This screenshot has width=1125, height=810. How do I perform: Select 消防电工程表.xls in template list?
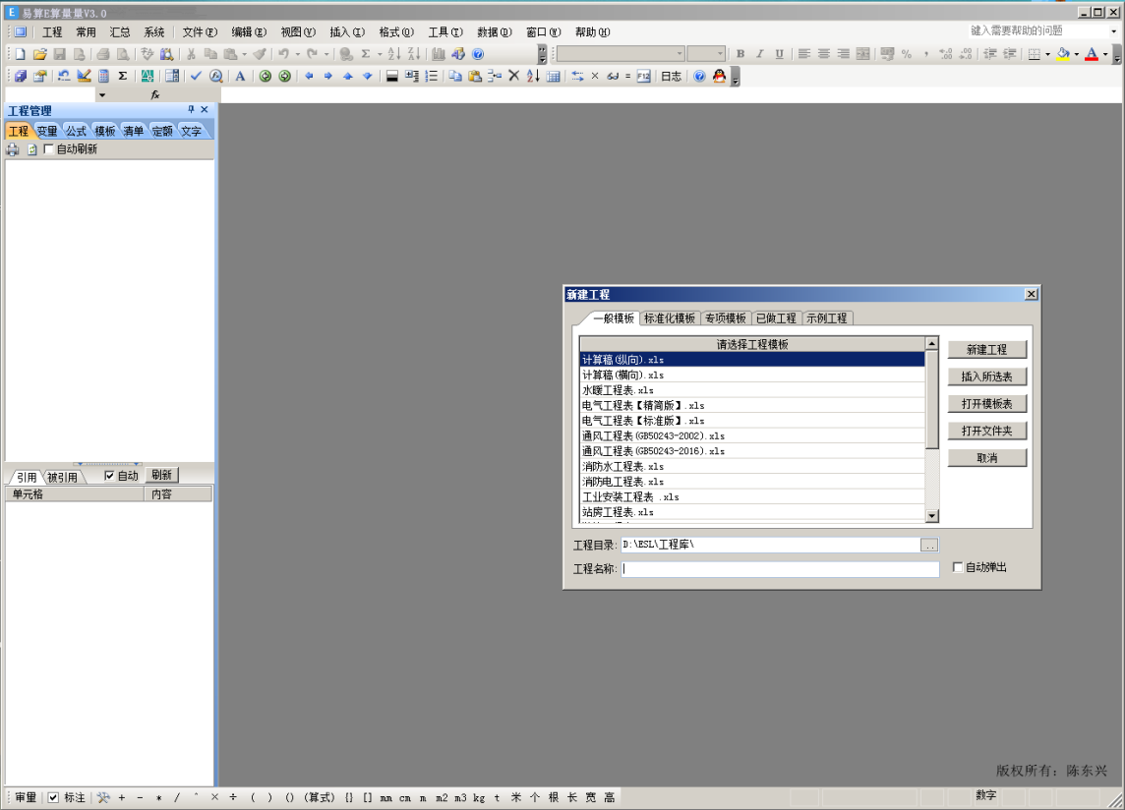[752, 482]
